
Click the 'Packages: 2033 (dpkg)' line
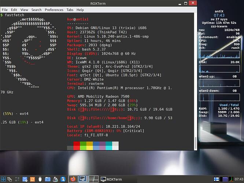pyautogui.click(x=89, y=45)
